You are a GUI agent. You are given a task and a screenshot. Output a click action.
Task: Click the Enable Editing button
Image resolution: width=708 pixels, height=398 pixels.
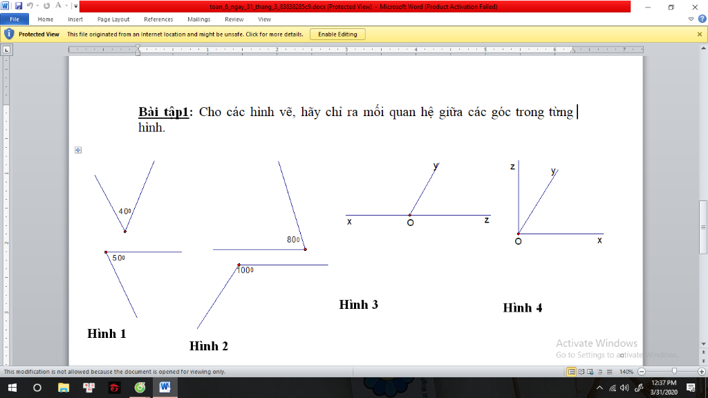[x=337, y=35]
